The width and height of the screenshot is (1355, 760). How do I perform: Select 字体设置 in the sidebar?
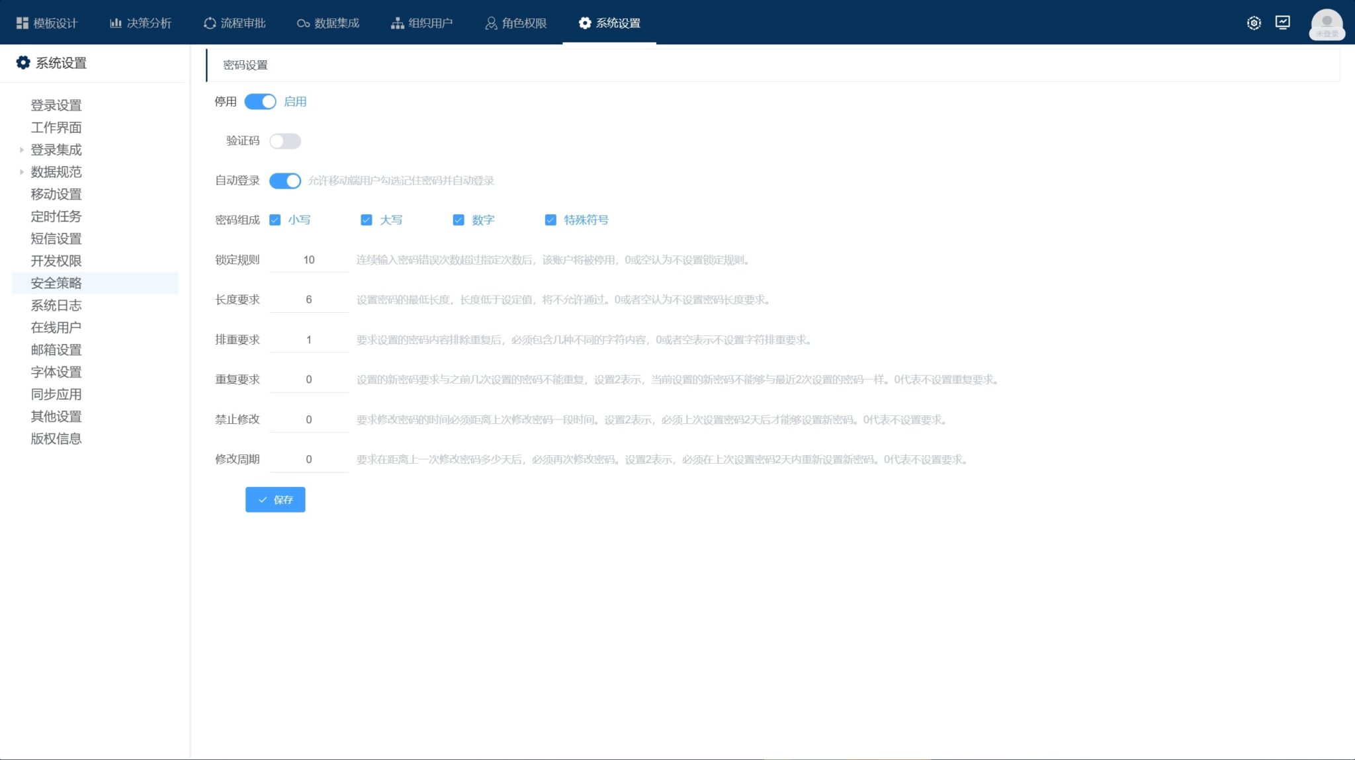tap(56, 372)
